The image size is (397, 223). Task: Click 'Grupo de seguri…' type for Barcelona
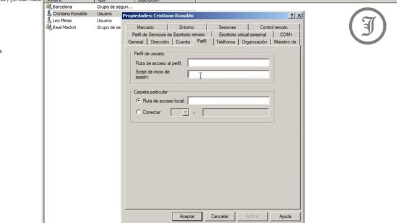click(114, 7)
